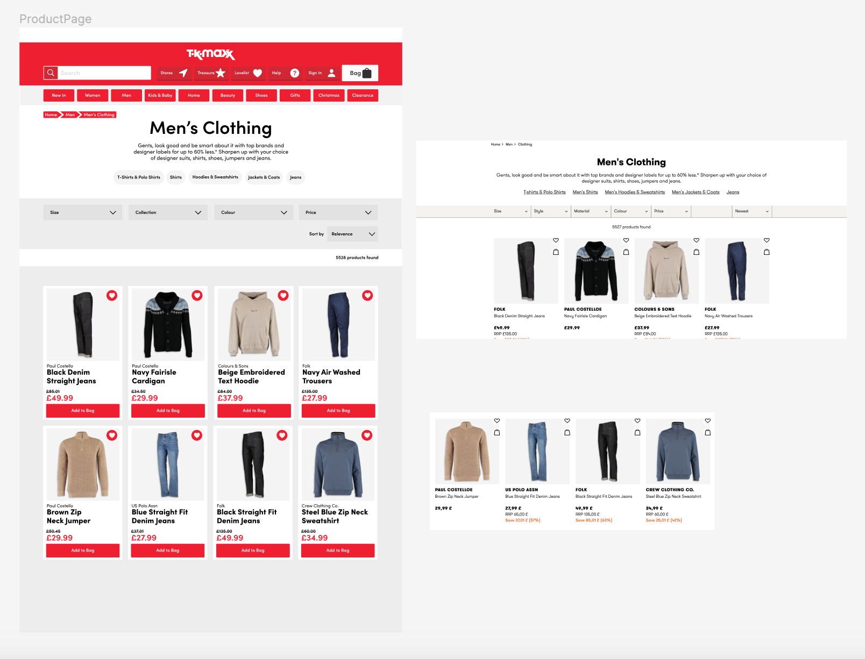The image size is (865, 659).
Task: Click the T-Shirts & Polo Shirts pill
Action: point(139,177)
